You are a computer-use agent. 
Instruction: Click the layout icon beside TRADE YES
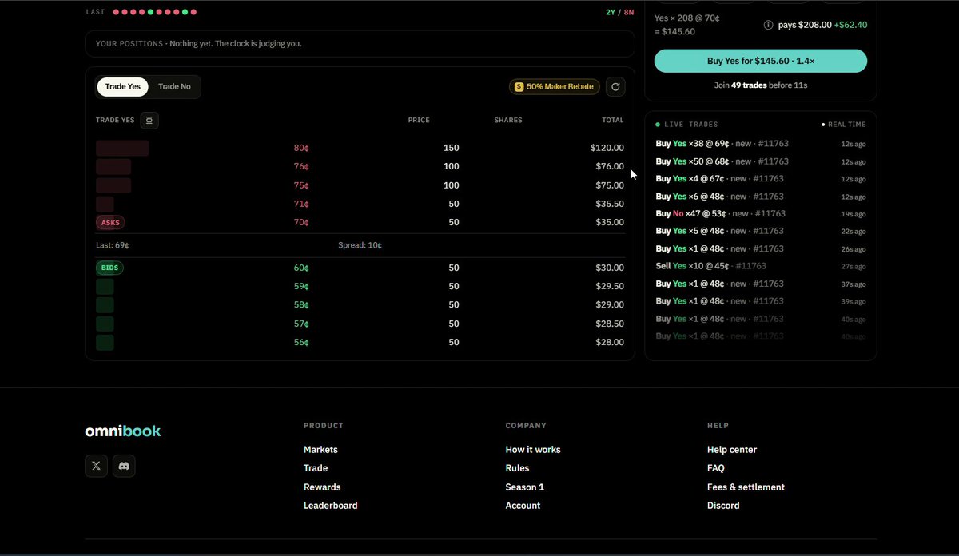click(x=149, y=121)
